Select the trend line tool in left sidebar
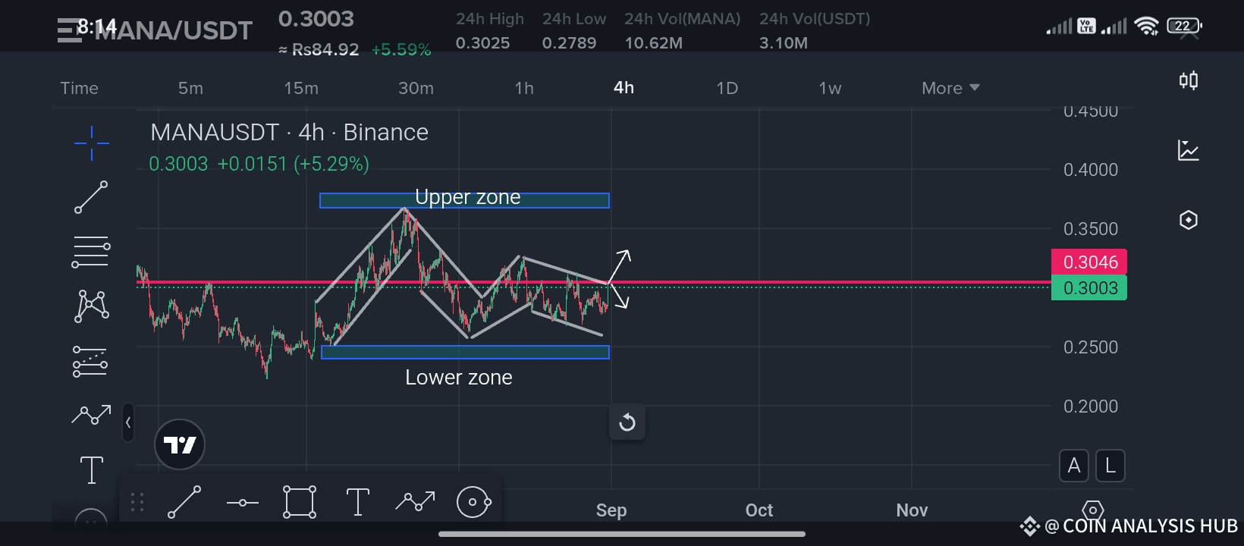The width and height of the screenshot is (1244, 546). (91, 197)
